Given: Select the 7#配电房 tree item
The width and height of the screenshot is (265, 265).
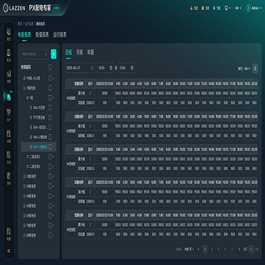Looking at the screenshot, I should [x=31, y=225].
